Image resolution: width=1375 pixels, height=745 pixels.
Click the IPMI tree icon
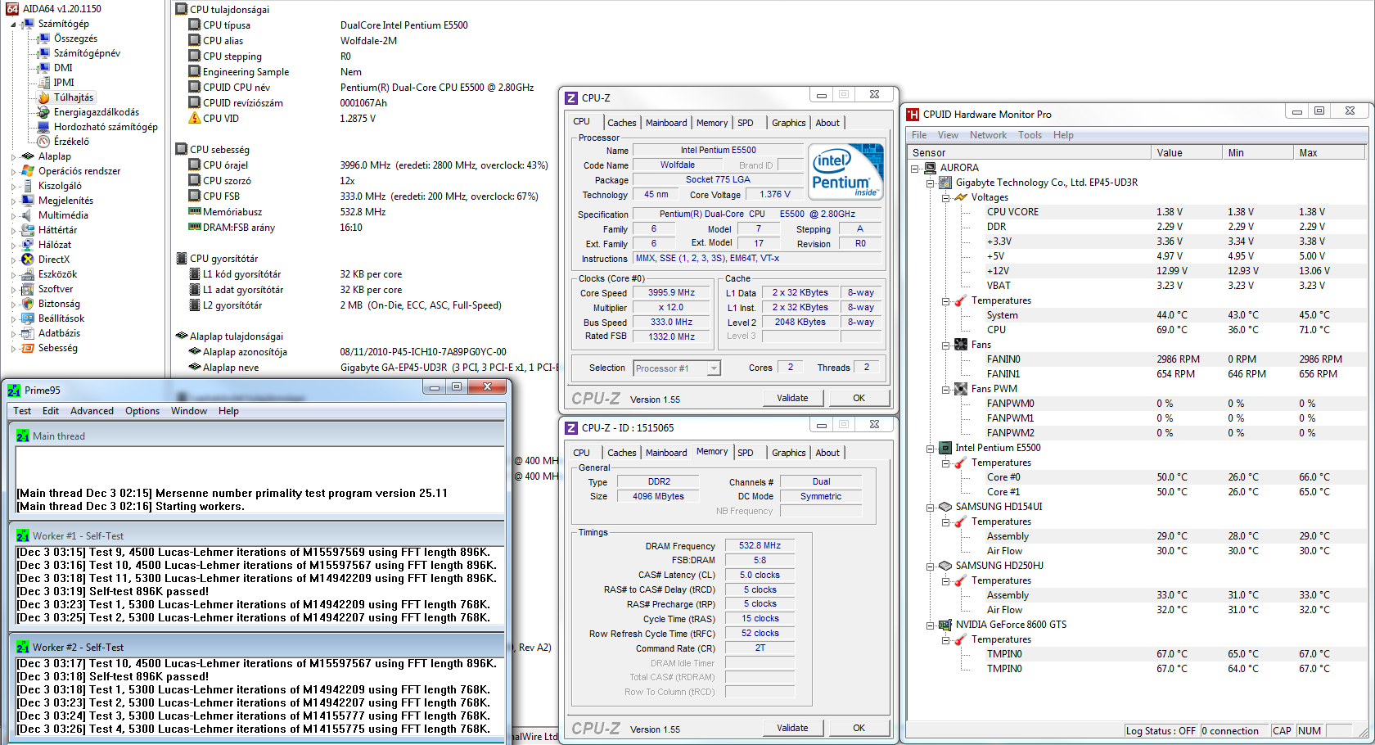point(44,83)
